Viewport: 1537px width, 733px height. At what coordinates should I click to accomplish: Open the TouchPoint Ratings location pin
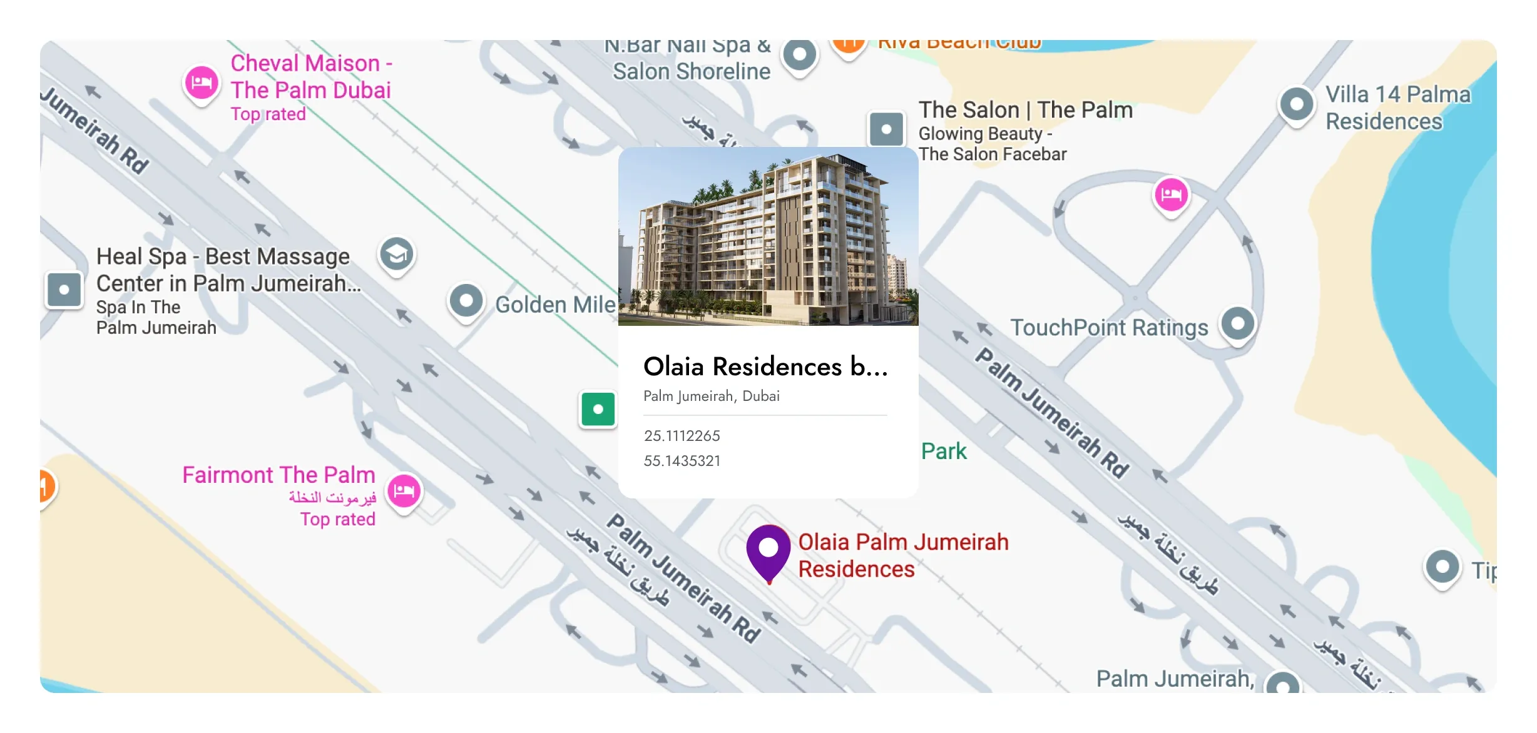point(1238,325)
